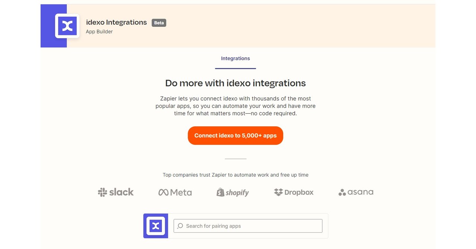Select the Asana logo

[x=355, y=192]
